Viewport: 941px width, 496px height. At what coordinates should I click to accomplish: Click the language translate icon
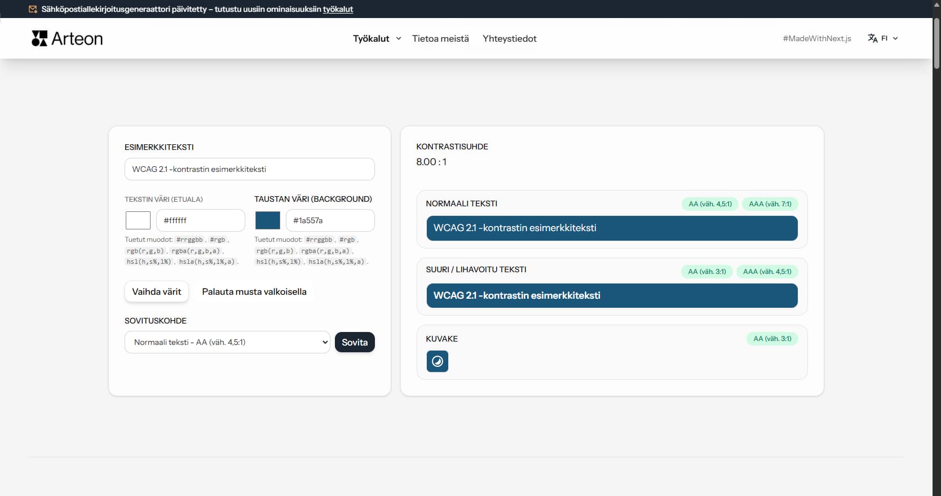pos(872,38)
